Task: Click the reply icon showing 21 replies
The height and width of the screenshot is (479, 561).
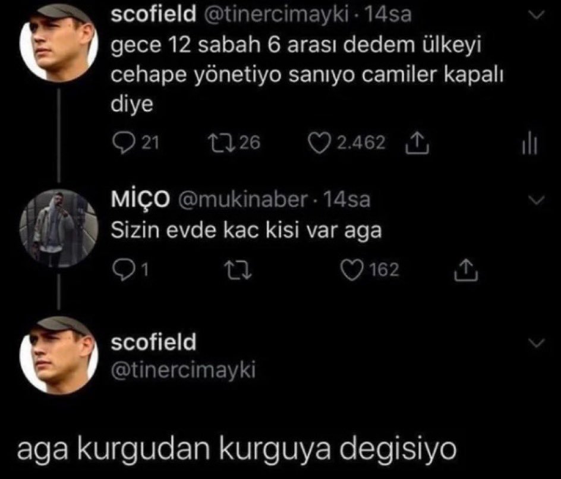Action: [x=122, y=143]
